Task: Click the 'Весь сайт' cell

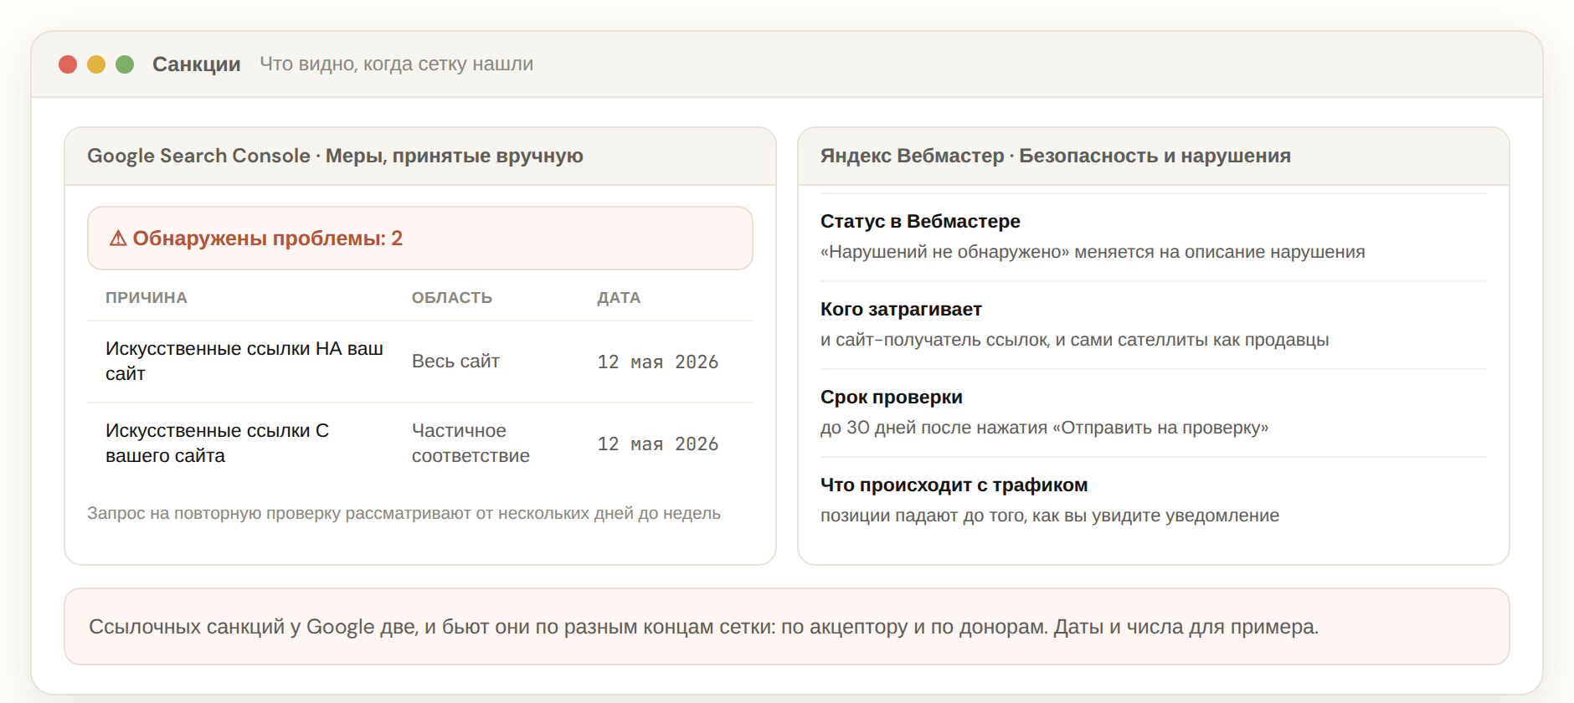Action: (455, 362)
